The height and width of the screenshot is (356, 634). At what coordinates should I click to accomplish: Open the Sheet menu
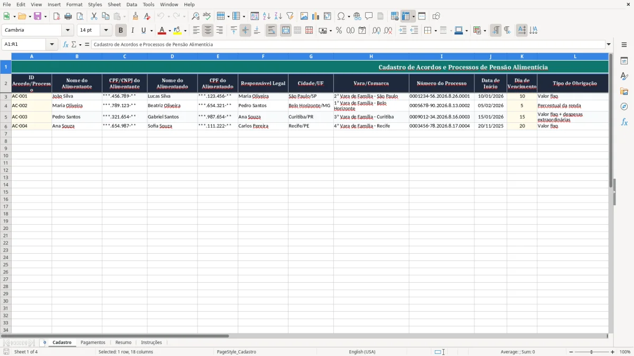(114, 4)
